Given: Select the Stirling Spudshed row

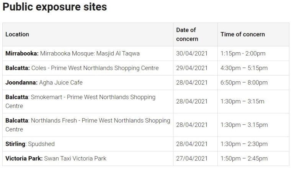Looking at the screenshot, I should [x=30, y=144].
